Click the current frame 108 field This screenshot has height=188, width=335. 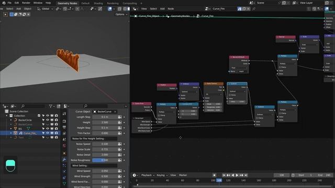(x=282, y=175)
